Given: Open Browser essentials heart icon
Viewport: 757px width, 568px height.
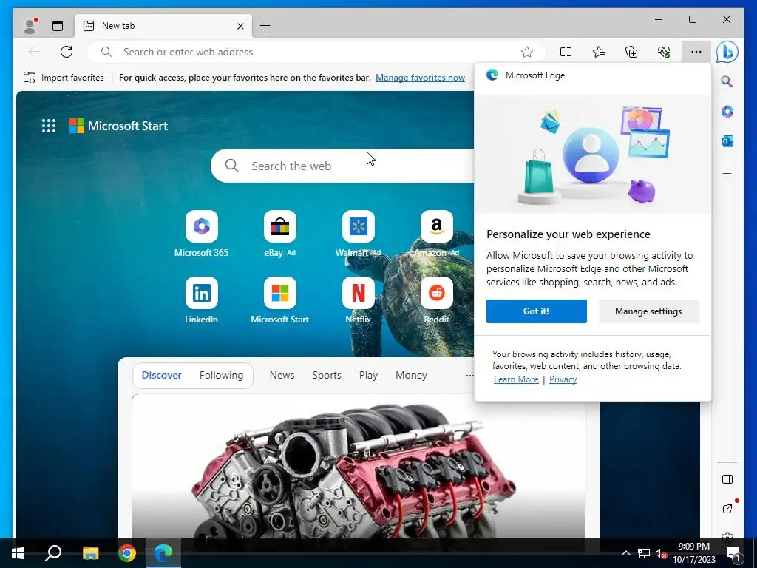Looking at the screenshot, I should coord(664,52).
